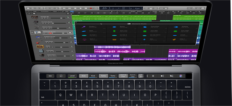Click the Zap lightning pad icon
This screenshot has width=232, height=106.
click(144, 39)
